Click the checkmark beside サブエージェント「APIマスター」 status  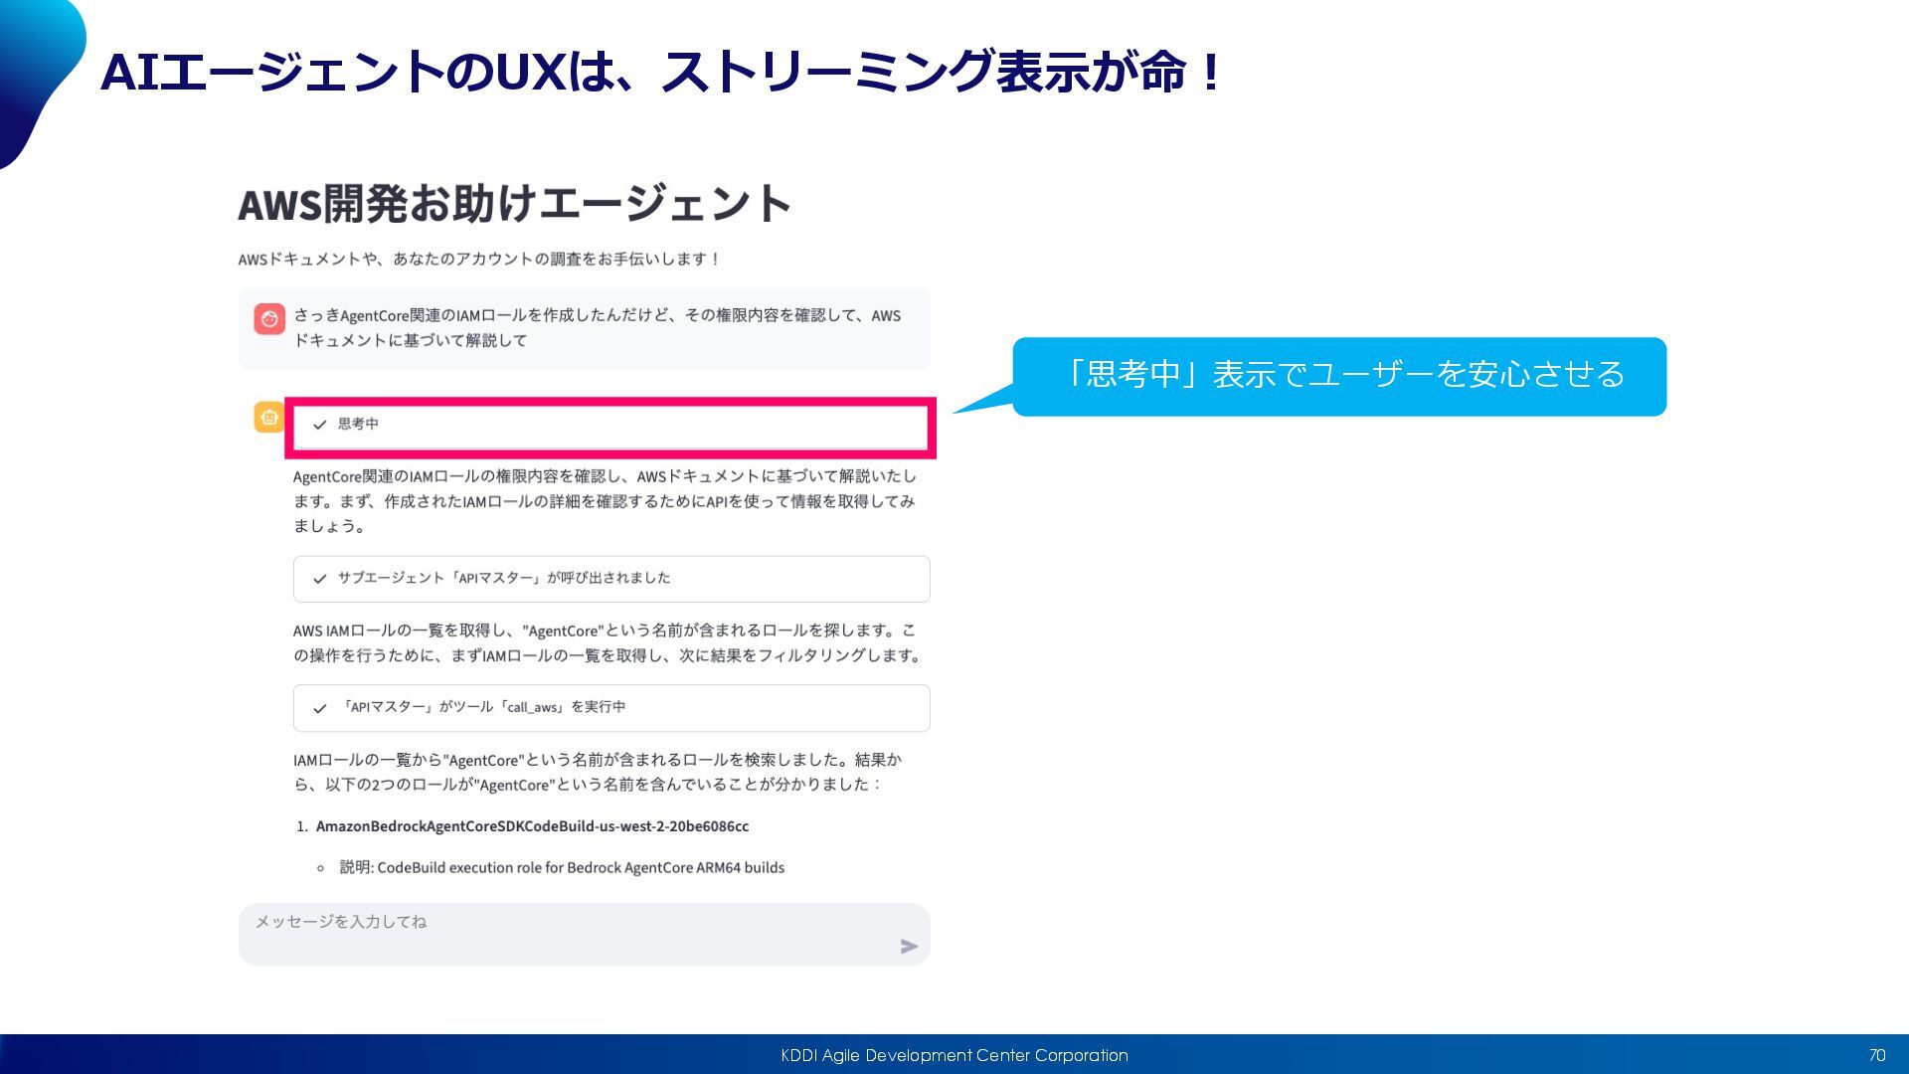(x=320, y=579)
